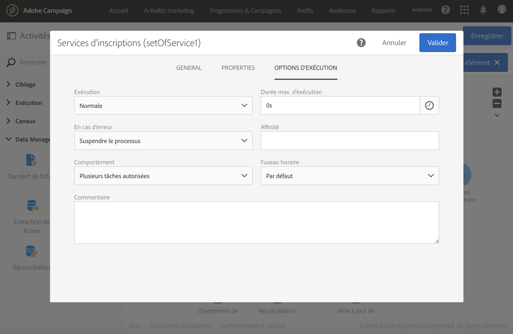Screen dimensions: 513x334
Task: Click the zoom in plus icon
Action: click(497, 92)
